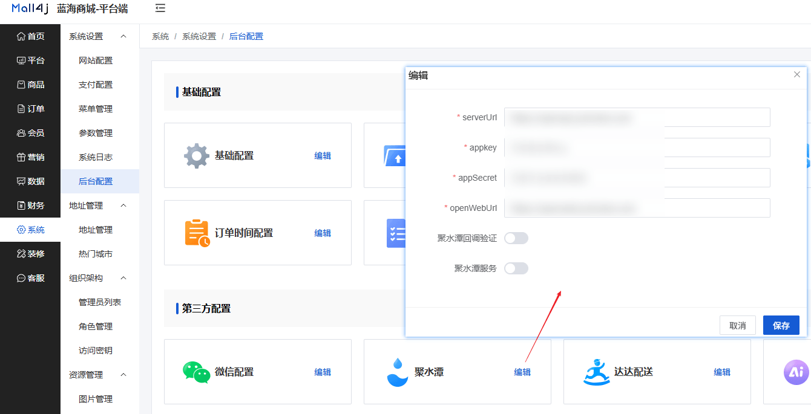Click the document icon beside 订单
Image resolution: width=811 pixels, height=414 pixels.
21,109
